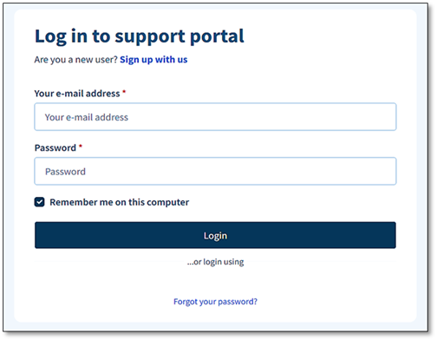Screen dimensions: 437x340
Task: Click the red asterisk beside the e-mail label
Action: (x=124, y=92)
